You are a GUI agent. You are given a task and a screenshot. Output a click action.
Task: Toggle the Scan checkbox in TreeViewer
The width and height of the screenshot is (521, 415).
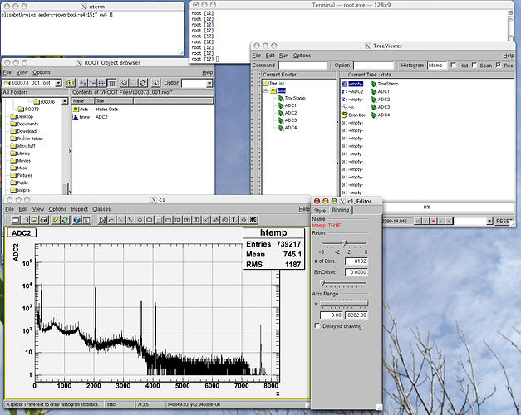tap(476, 65)
